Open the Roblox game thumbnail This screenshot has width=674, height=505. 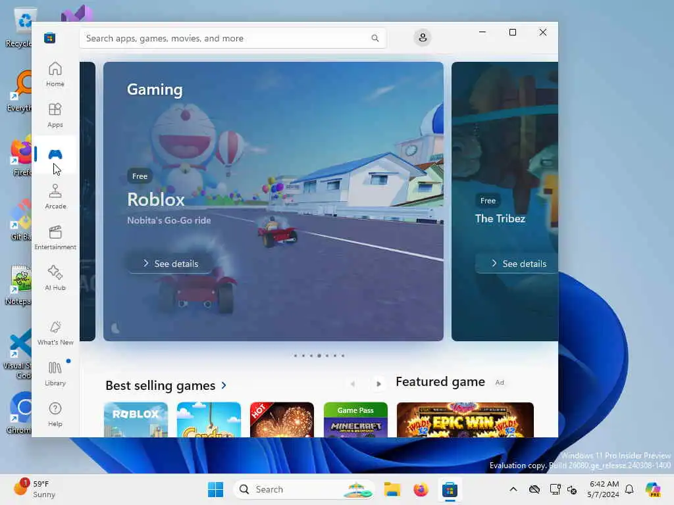136,420
